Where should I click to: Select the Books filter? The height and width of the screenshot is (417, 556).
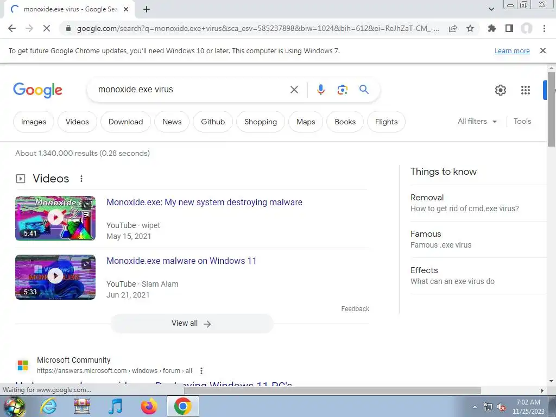345,122
